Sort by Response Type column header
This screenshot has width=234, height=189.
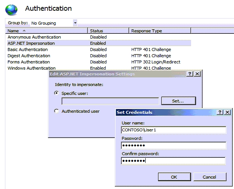pos(160,31)
